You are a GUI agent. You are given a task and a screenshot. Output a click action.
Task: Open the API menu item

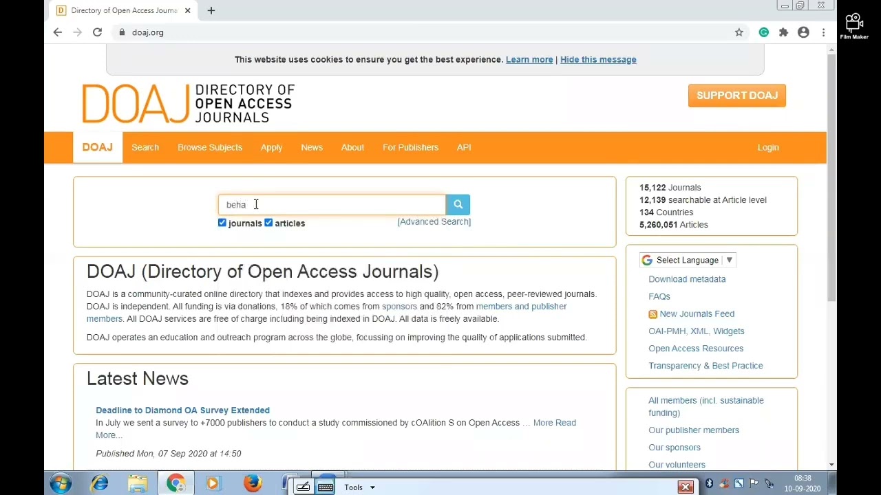[464, 147]
